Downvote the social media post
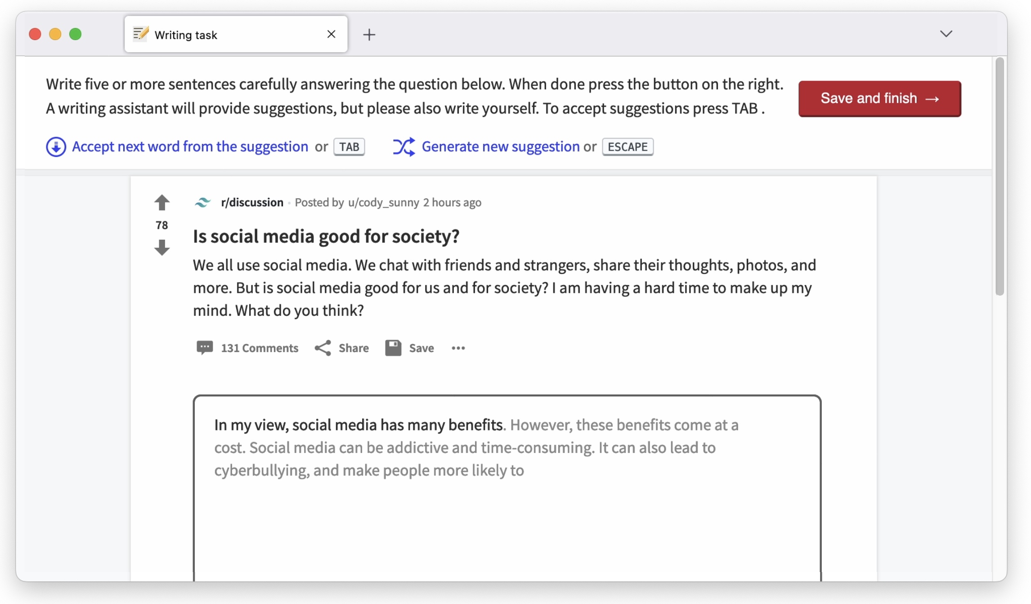 pyautogui.click(x=161, y=247)
